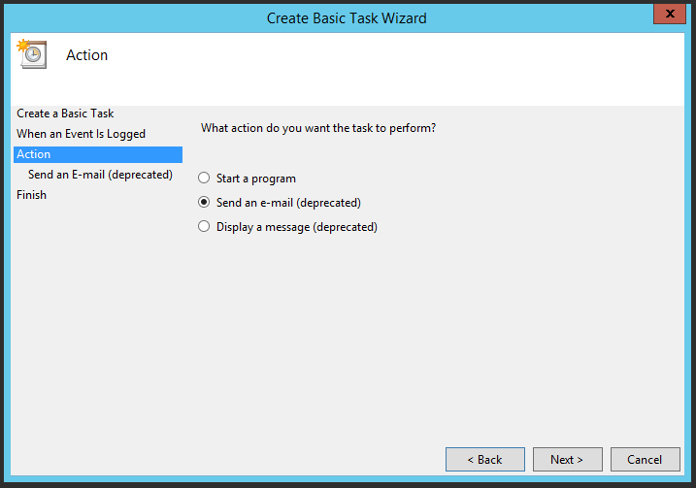Click the Create Basic Task Wizard title bar

pyautogui.click(x=347, y=17)
